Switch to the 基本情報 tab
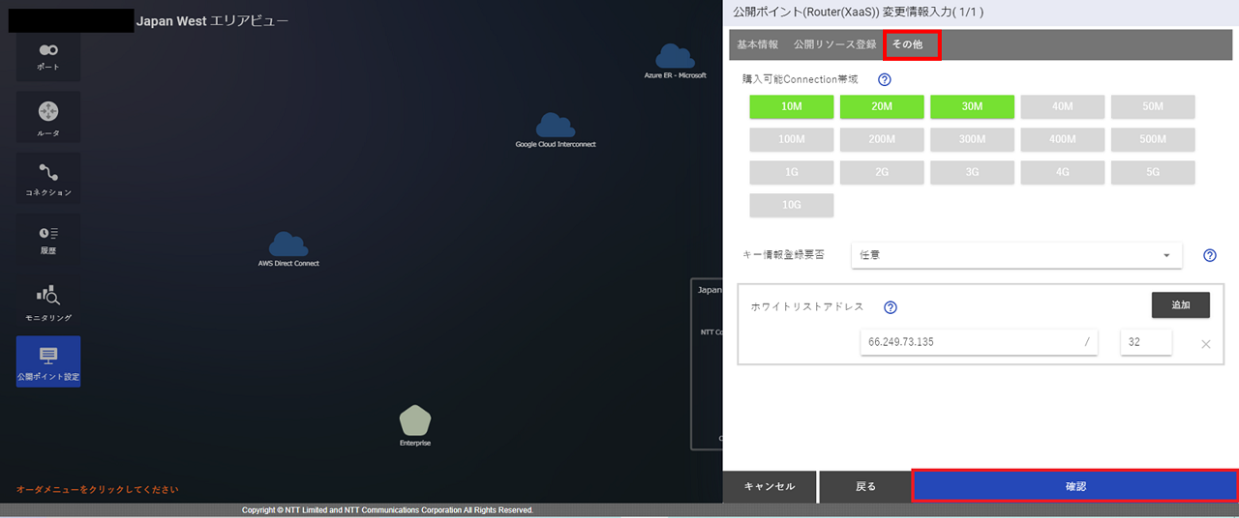This screenshot has height=518, width=1239. pos(758,44)
